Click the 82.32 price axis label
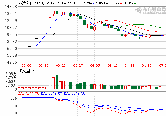166x116 pixels. pos(12,42)
